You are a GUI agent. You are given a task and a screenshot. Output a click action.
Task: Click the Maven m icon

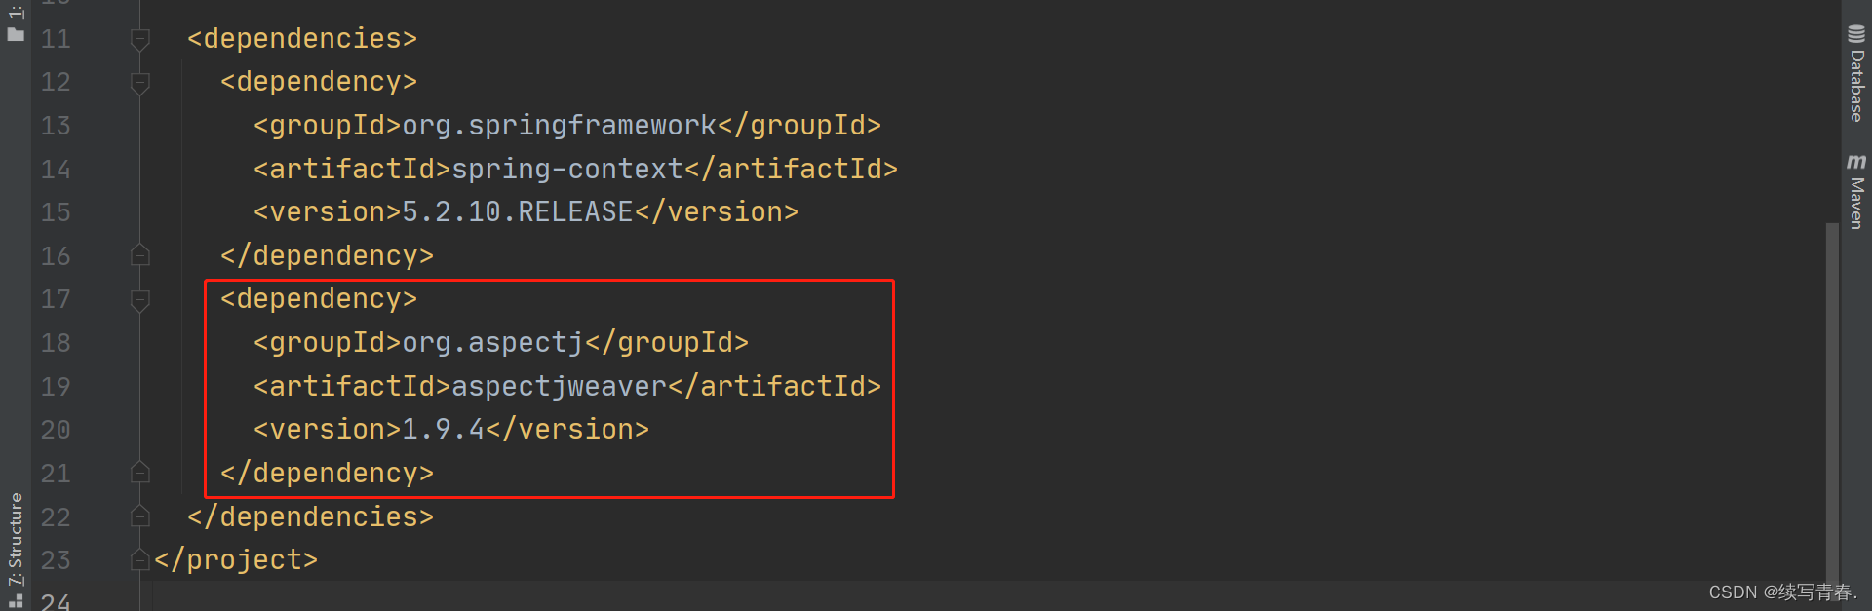point(1856,162)
